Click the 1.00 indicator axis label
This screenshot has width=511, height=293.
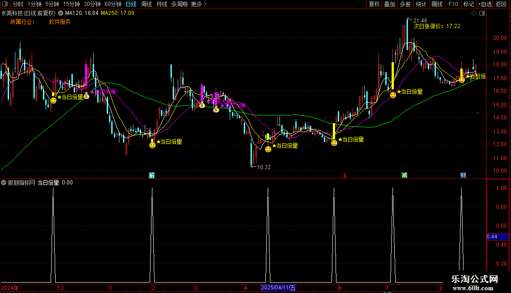pyautogui.click(x=501, y=188)
